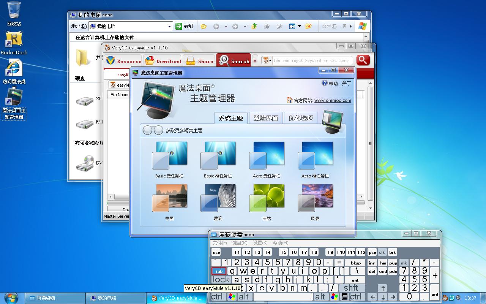Click the blue help question mark icon

324,83
